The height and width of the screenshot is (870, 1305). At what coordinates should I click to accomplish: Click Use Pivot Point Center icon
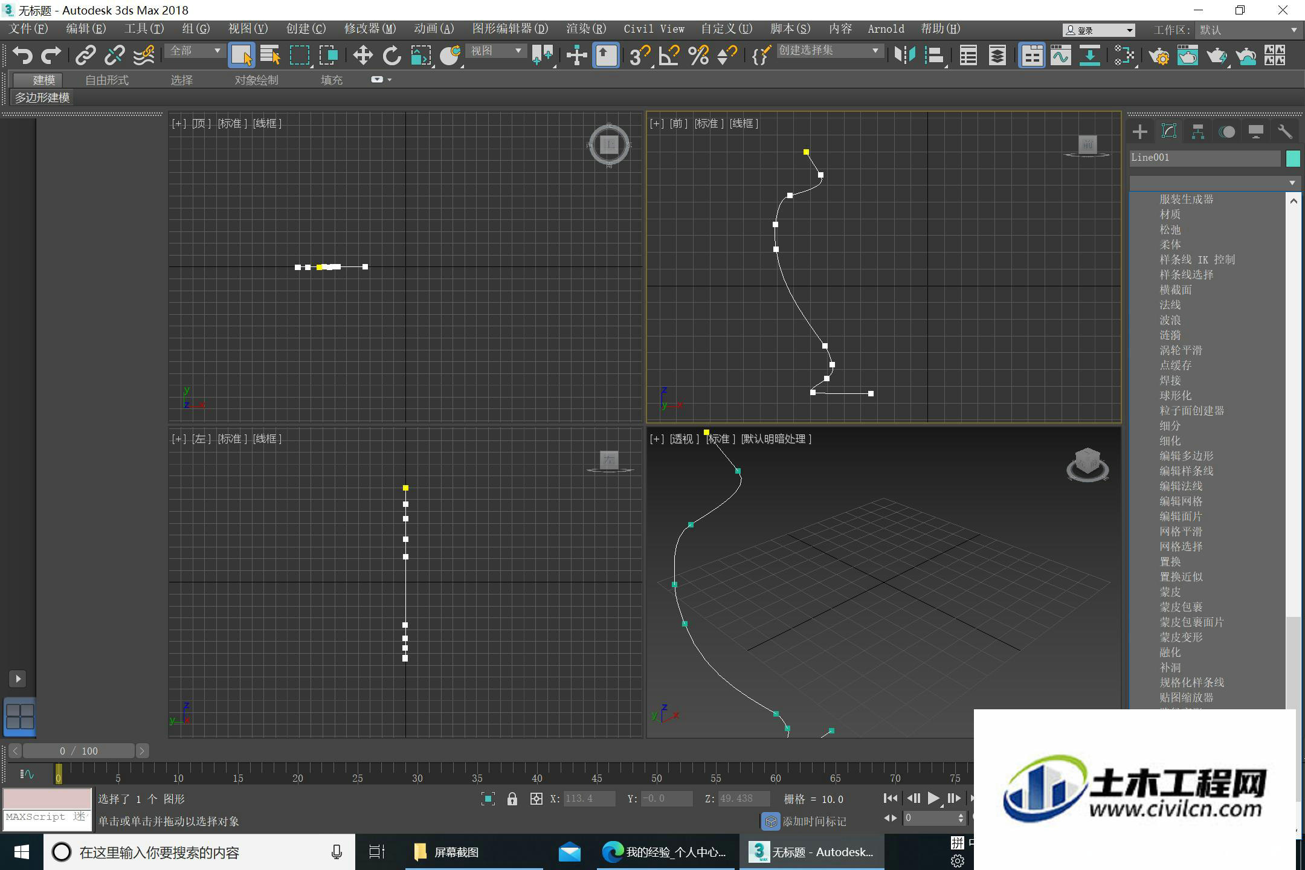tap(543, 56)
